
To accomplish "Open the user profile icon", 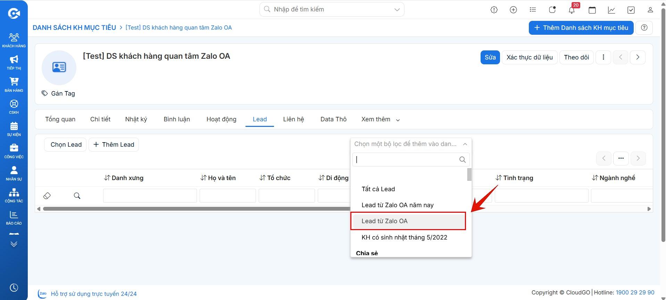I will click(650, 10).
